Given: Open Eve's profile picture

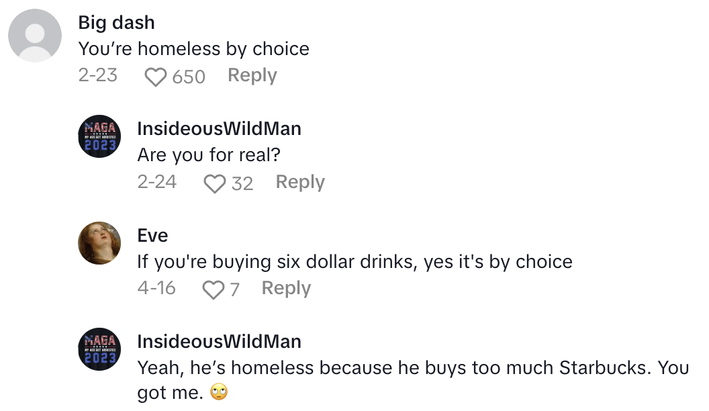Looking at the screenshot, I should click(100, 242).
